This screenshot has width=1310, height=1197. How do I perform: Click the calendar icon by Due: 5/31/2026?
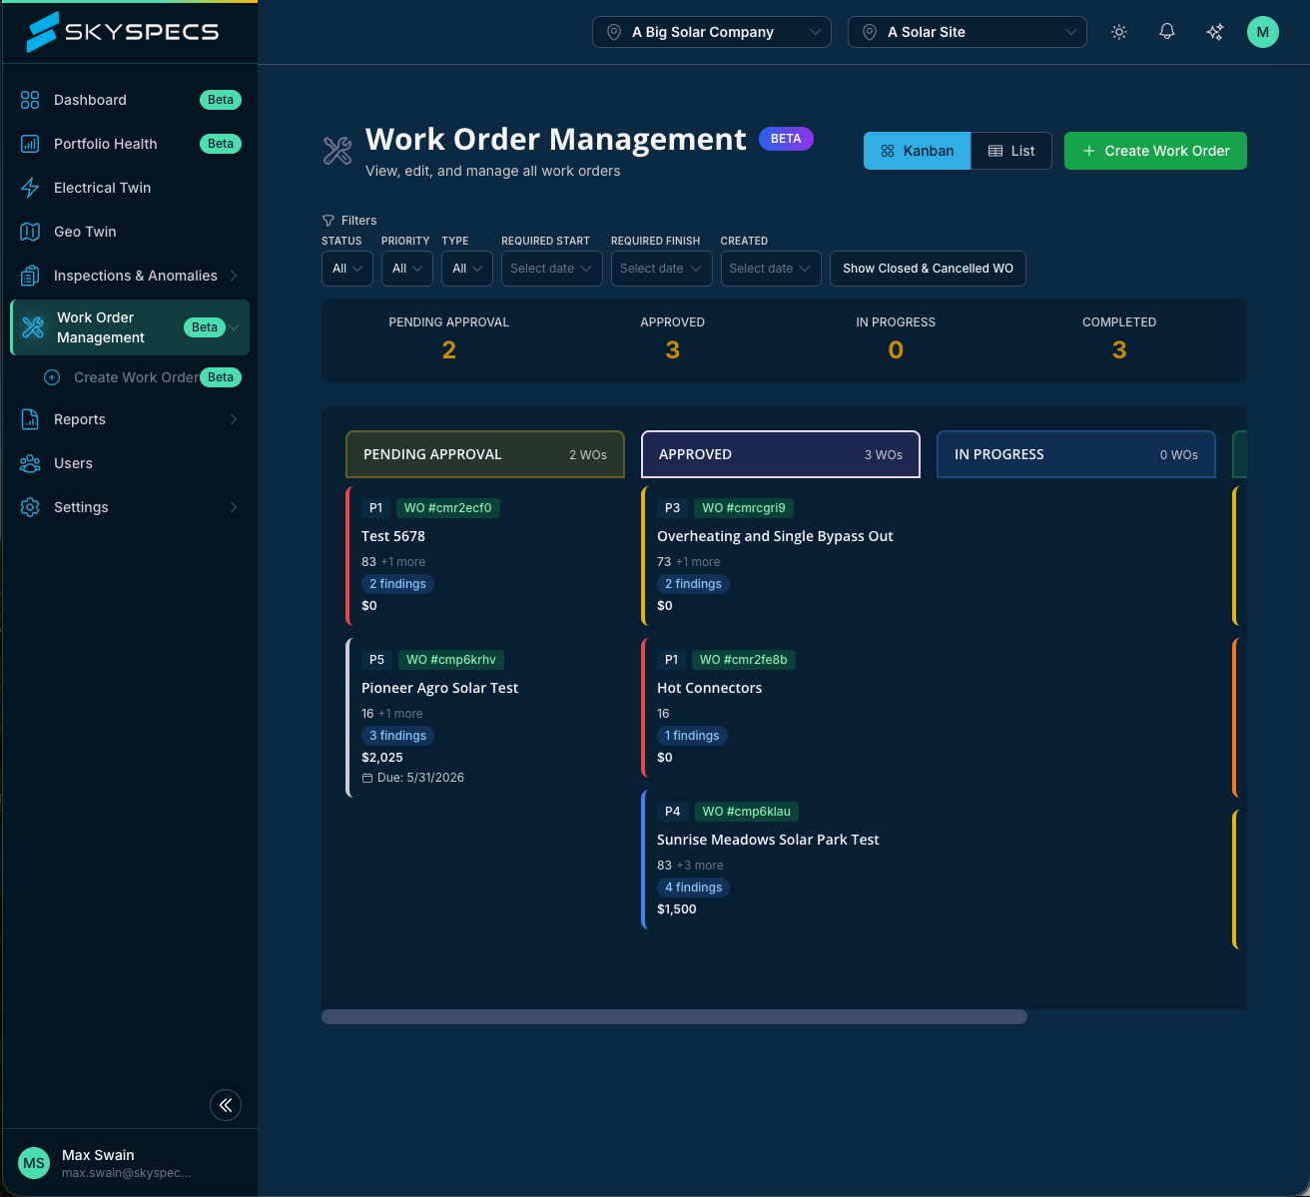367,778
